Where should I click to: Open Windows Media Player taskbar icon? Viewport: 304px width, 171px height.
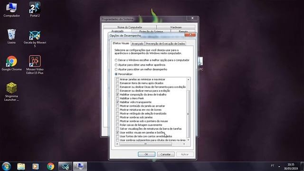tap(36, 166)
